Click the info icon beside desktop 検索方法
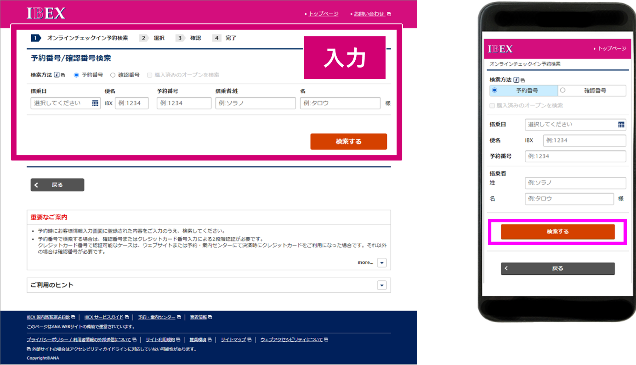636x365 pixels. coord(57,75)
